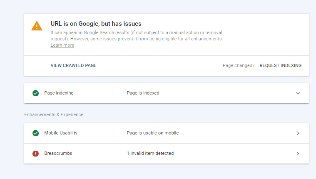This screenshot has height=179, width=316.
Task: Click the Page is indexed status text
Action: click(x=143, y=93)
